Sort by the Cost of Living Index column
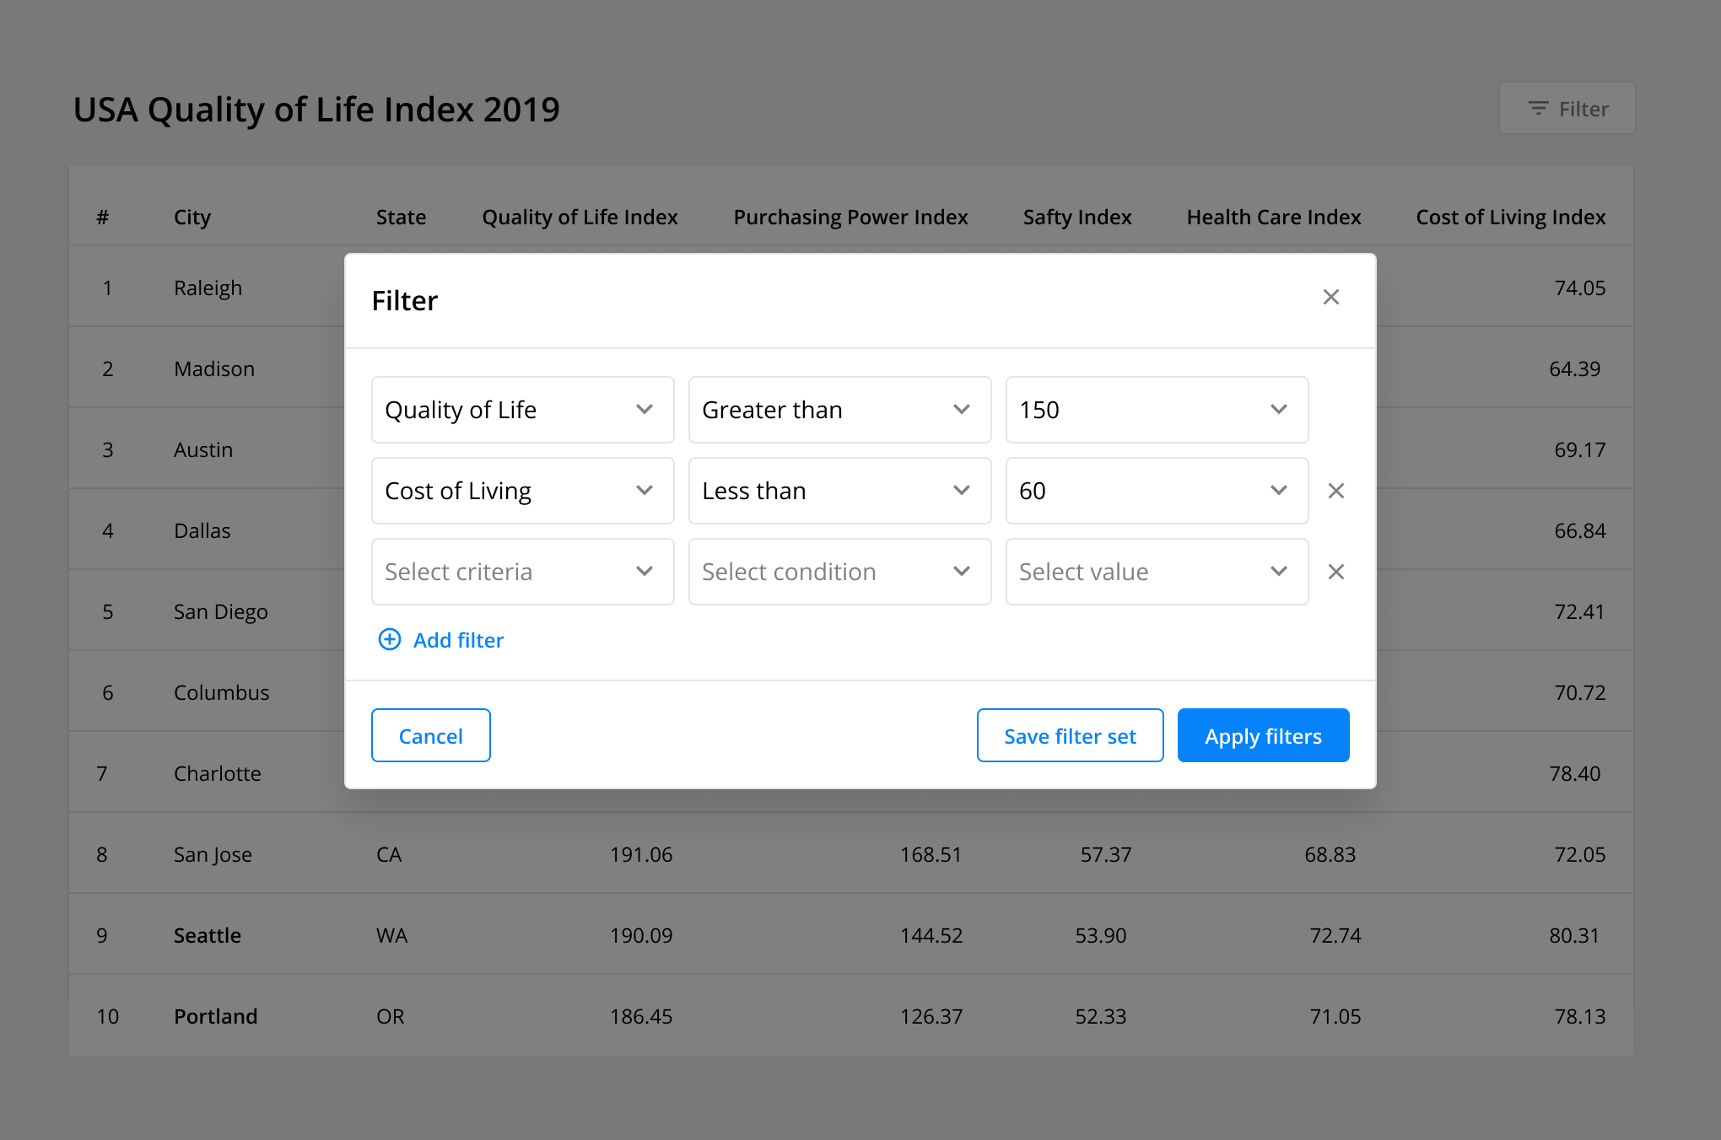Screen dimensions: 1721x1140 (1510, 217)
